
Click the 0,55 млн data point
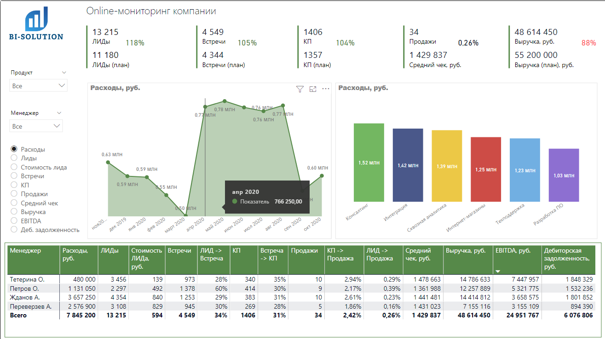(x=166, y=195)
